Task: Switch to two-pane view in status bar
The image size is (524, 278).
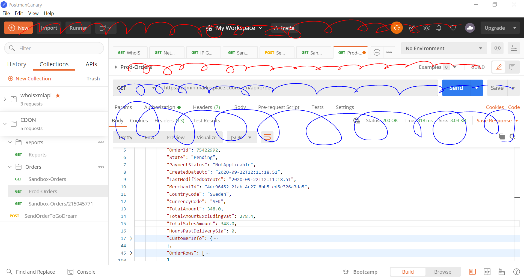Action: (x=487, y=271)
